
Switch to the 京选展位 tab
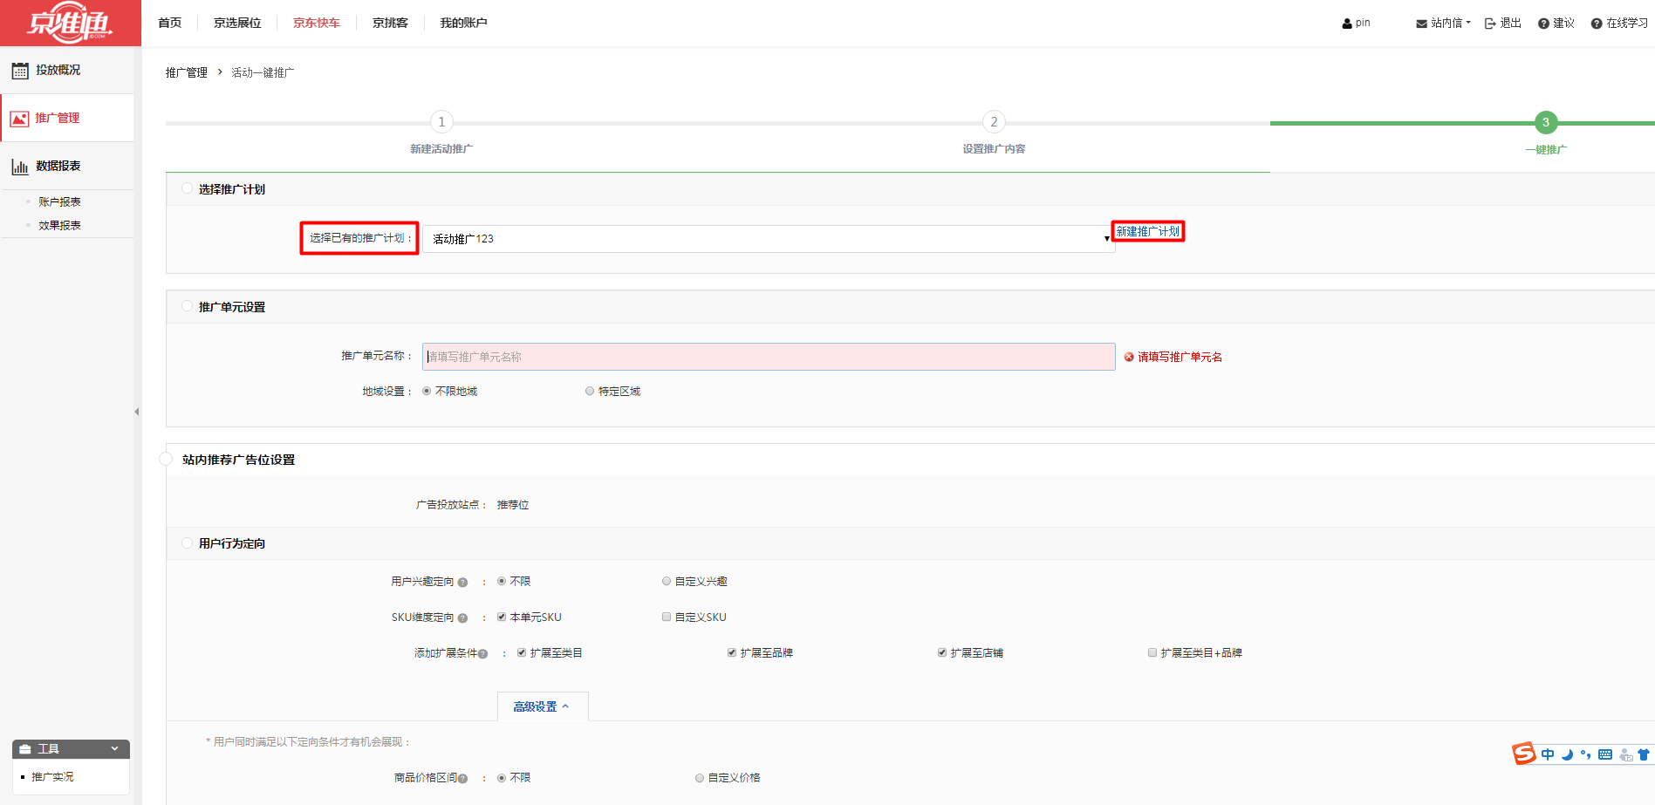click(x=237, y=23)
